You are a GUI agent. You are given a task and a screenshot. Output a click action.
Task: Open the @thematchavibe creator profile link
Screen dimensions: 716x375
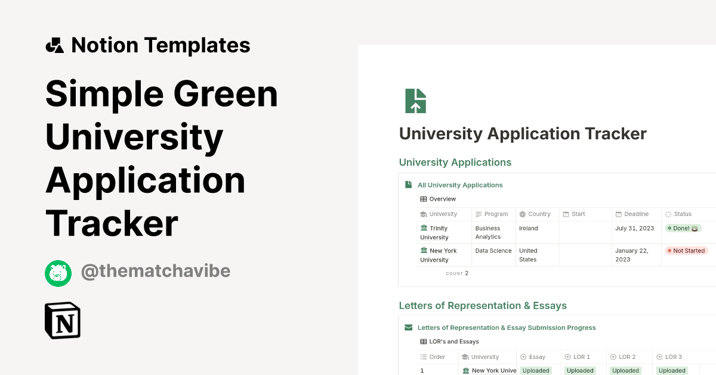click(x=155, y=271)
